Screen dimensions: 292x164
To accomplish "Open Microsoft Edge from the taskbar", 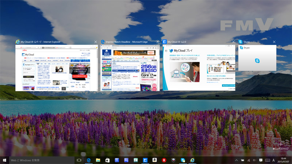I will coord(88,160).
